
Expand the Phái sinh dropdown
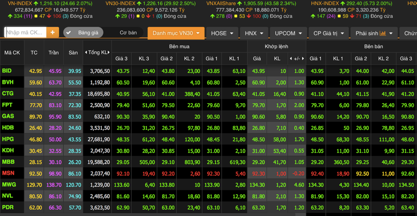click(x=374, y=33)
